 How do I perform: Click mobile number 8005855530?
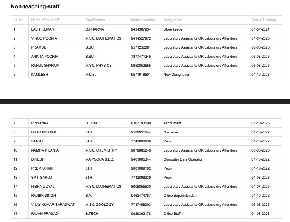(141, 187)
